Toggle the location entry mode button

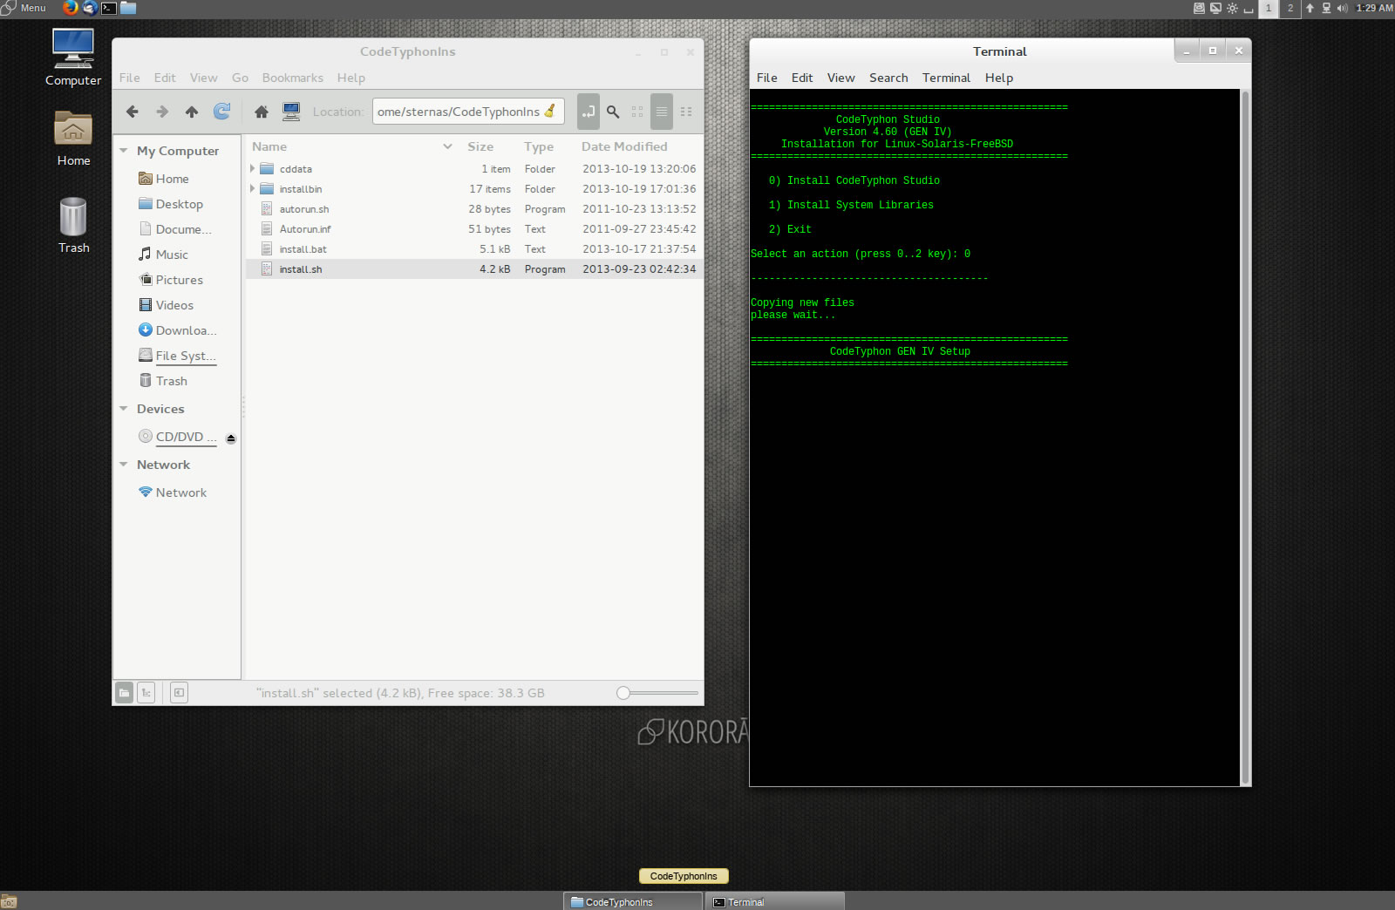pos(589,112)
